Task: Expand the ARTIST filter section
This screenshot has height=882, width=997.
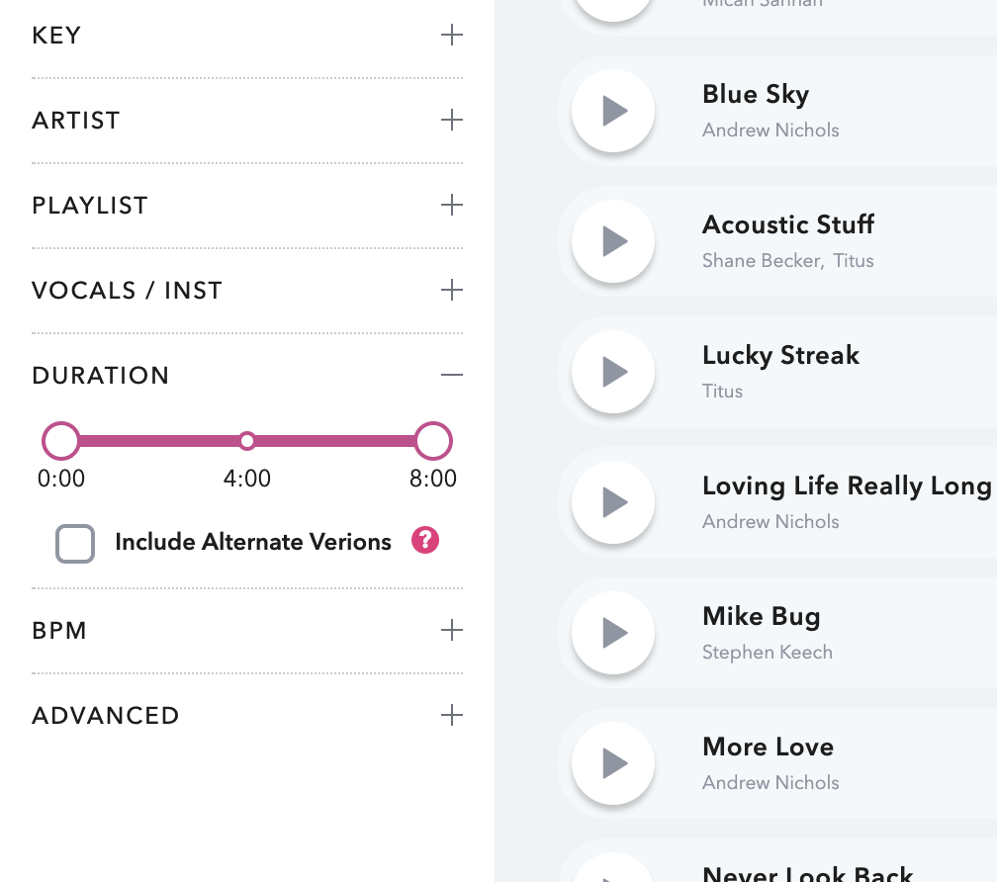Action: pos(451,121)
